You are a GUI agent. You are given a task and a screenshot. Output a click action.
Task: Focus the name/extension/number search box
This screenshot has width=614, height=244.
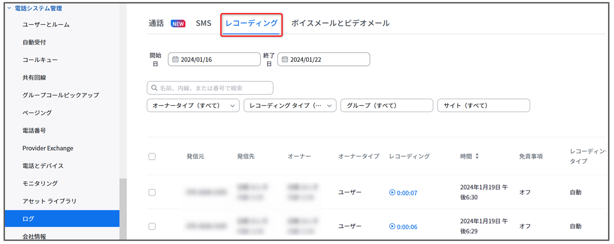210,88
